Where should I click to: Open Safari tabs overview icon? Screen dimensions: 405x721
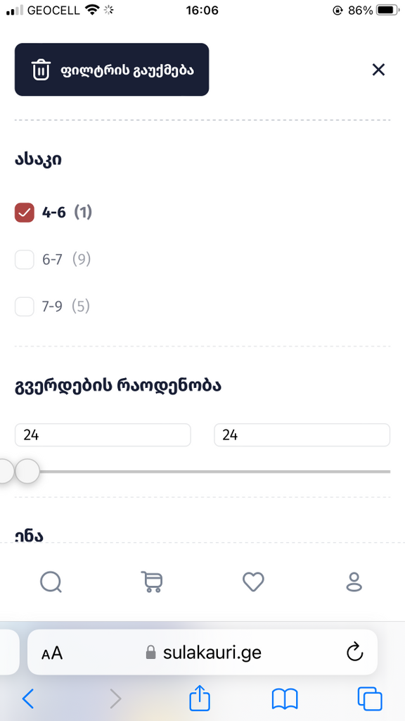pos(370,699)
